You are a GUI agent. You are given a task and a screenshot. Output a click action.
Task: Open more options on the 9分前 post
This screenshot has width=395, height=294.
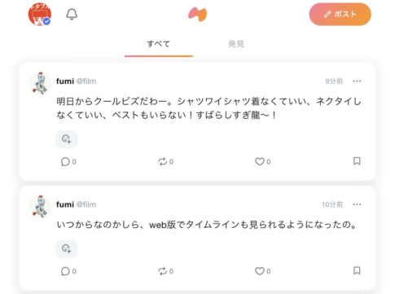357,81
